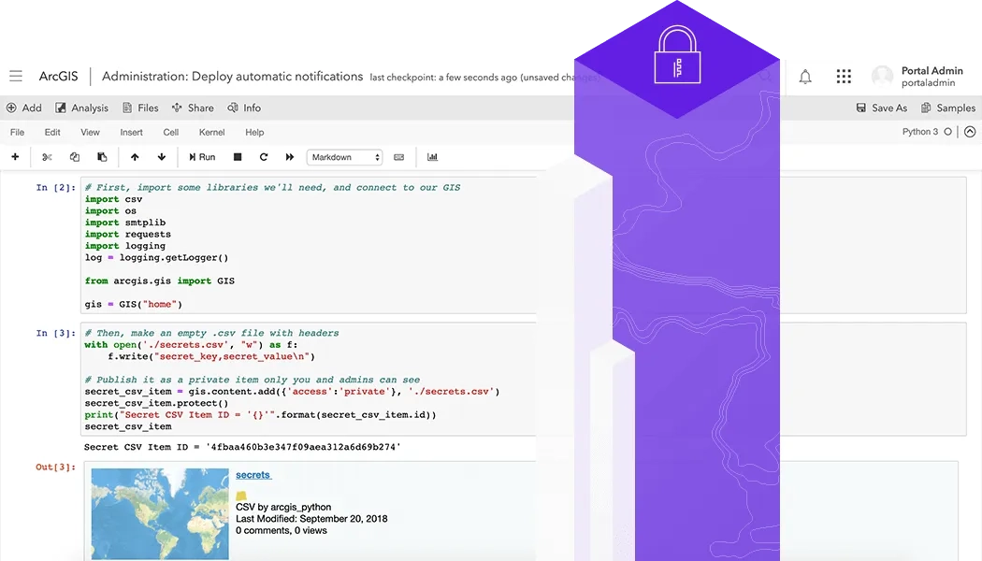Open the Samples gallery
The width and height of the screenshot is (982, 561).
pyautogui.click(x=948, y=108)
